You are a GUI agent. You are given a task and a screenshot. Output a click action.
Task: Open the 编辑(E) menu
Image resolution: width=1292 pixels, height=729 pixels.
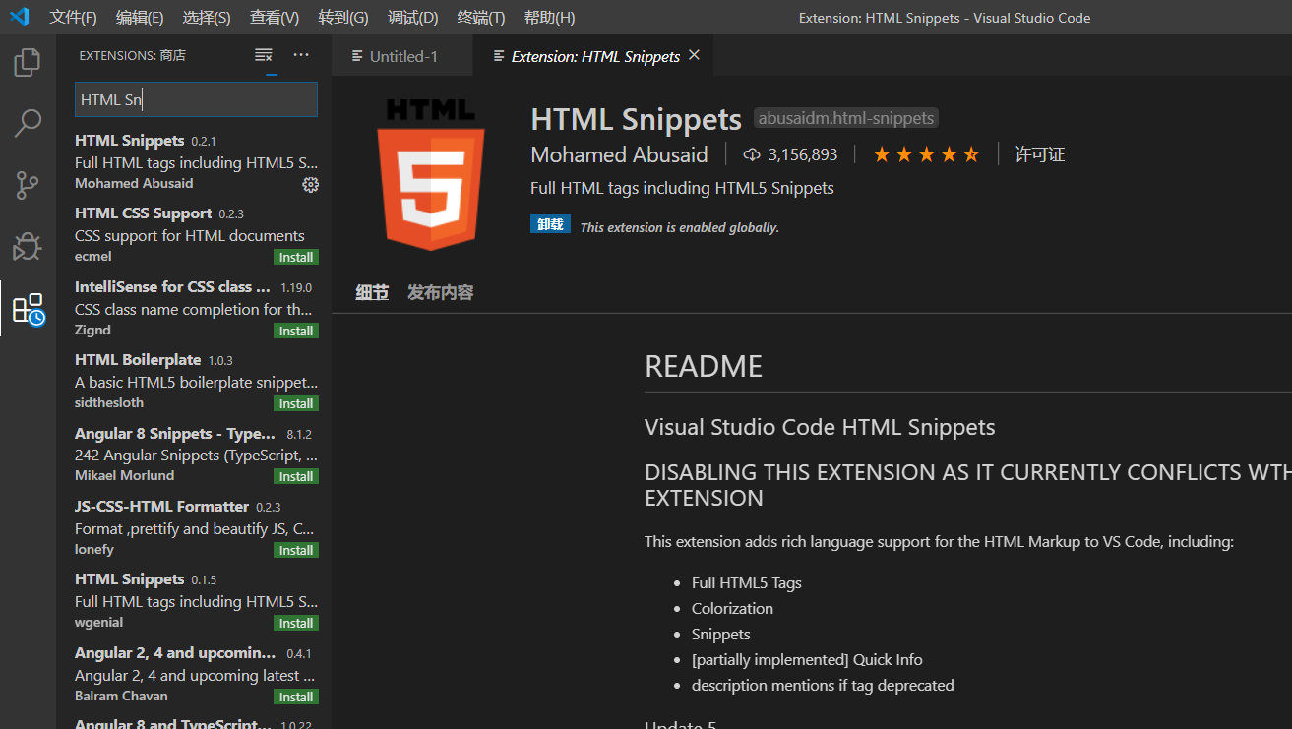(x=140, y=18)
